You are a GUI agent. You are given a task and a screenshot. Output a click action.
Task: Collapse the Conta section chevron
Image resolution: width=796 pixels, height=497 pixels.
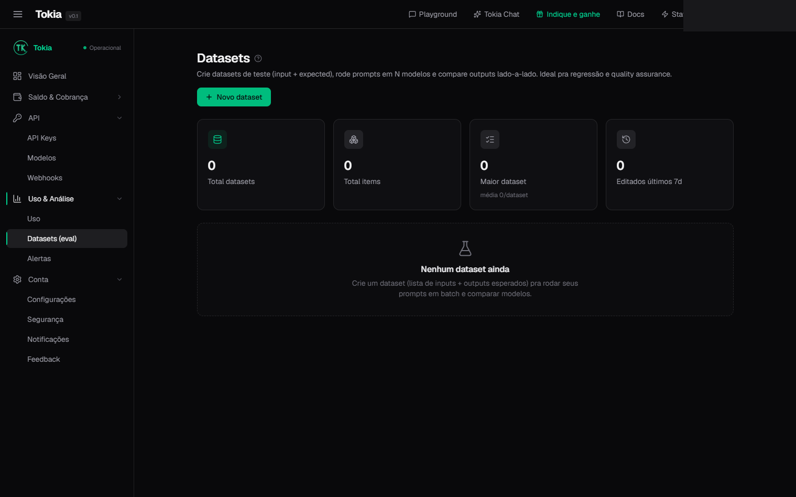[119, 279]
